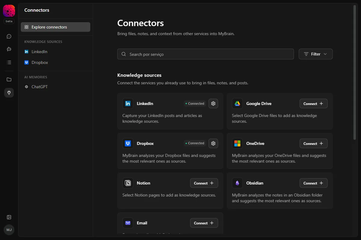Click the LinkedIn icon in sidebar list
Screen dimensions: 361x240
click(x=26, y=52)
